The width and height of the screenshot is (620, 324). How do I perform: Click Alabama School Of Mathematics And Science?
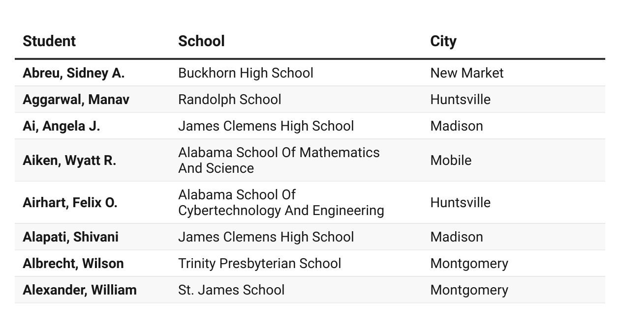pyautogui.click(x=279, y=161)
